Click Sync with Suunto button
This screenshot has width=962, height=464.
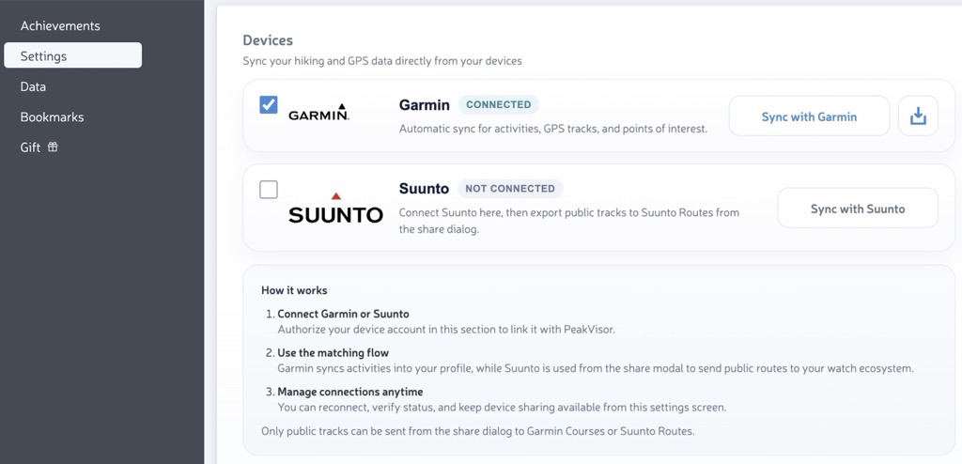[857, 209]
